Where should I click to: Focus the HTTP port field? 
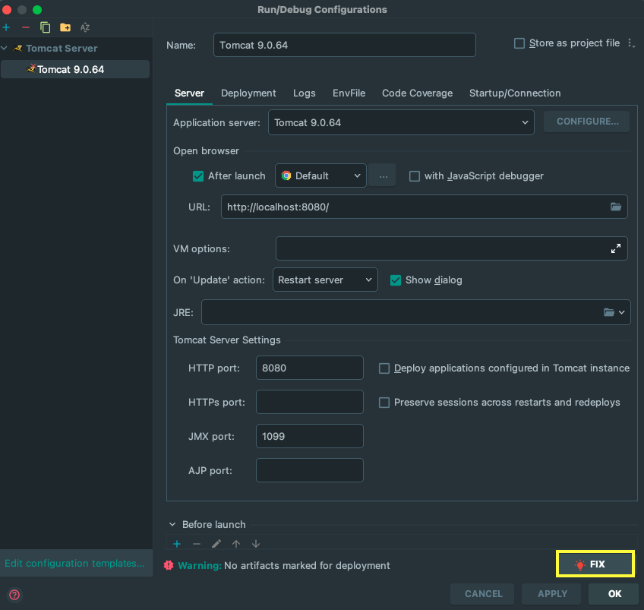click(x=309, y=368)
